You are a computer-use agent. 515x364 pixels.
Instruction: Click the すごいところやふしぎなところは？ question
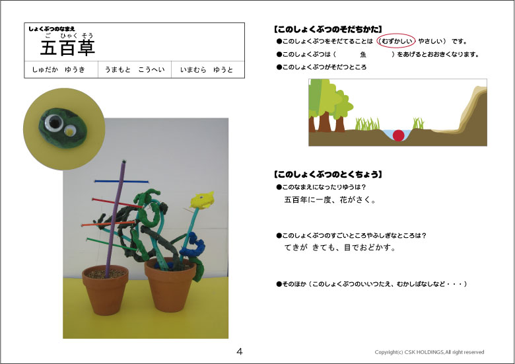pyautogui.click(x=351, y=236)
